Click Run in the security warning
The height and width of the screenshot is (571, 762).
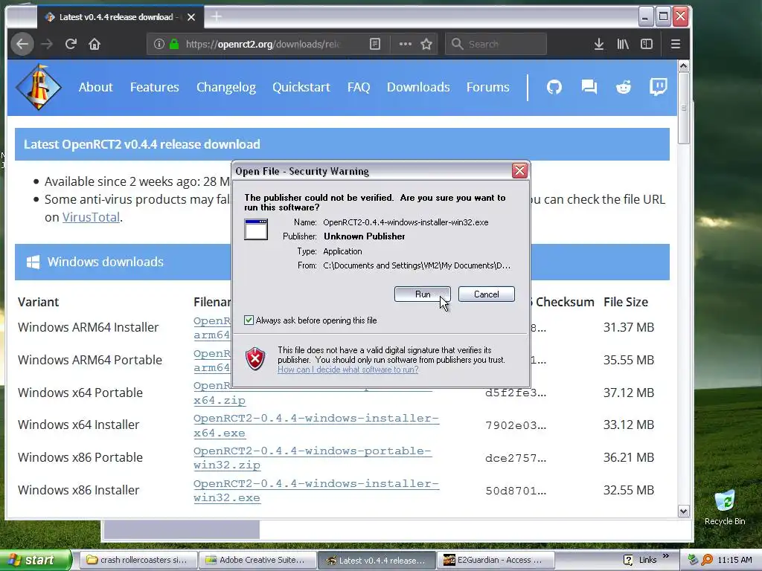point(423,294)
